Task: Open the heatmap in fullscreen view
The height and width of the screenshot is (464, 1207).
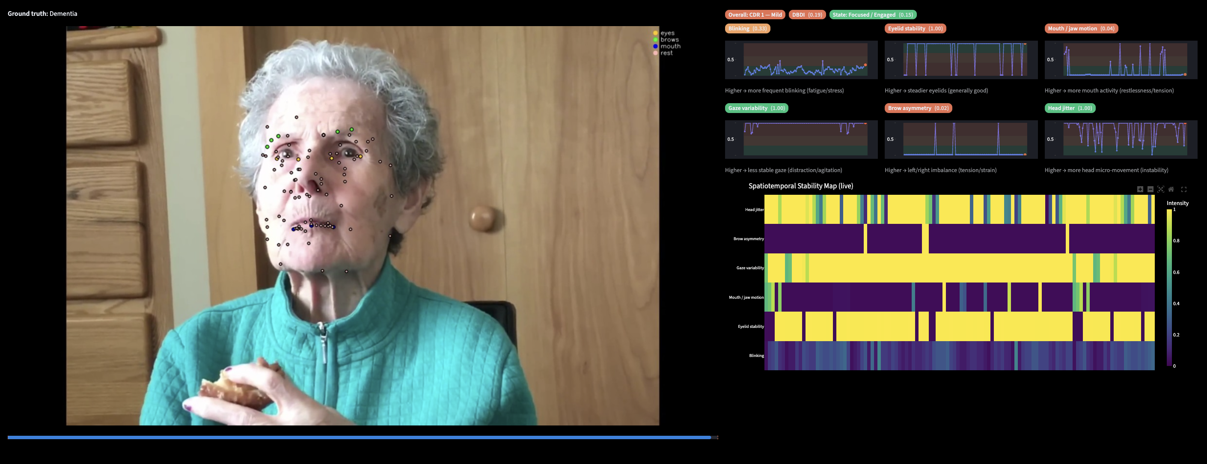Action: [x=1183, y=189]
